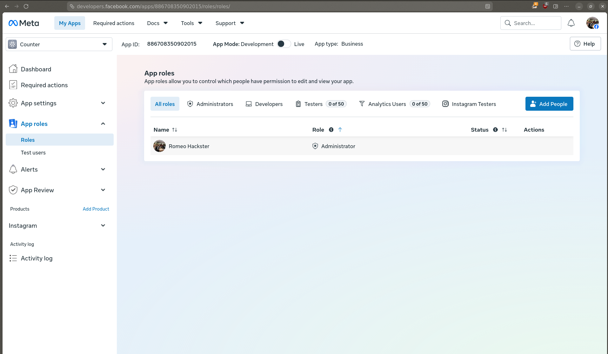Select Roles in the sidebar
The height and width of the screenshot is (354, 608).
(60, 140)
